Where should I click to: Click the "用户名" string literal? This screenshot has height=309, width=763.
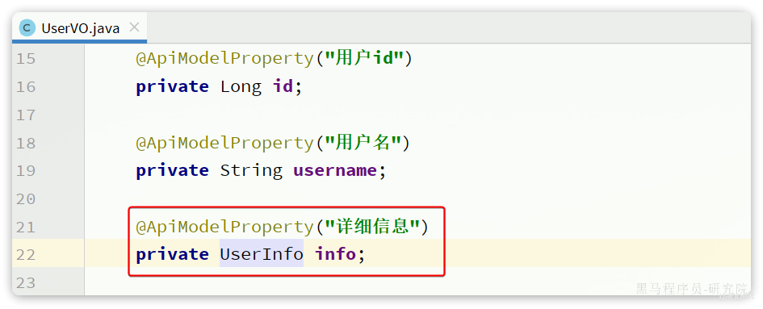point(363,143)
